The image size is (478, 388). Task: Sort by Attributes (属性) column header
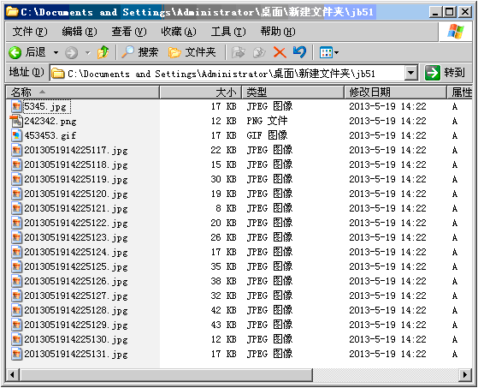[x=460, y=92]
